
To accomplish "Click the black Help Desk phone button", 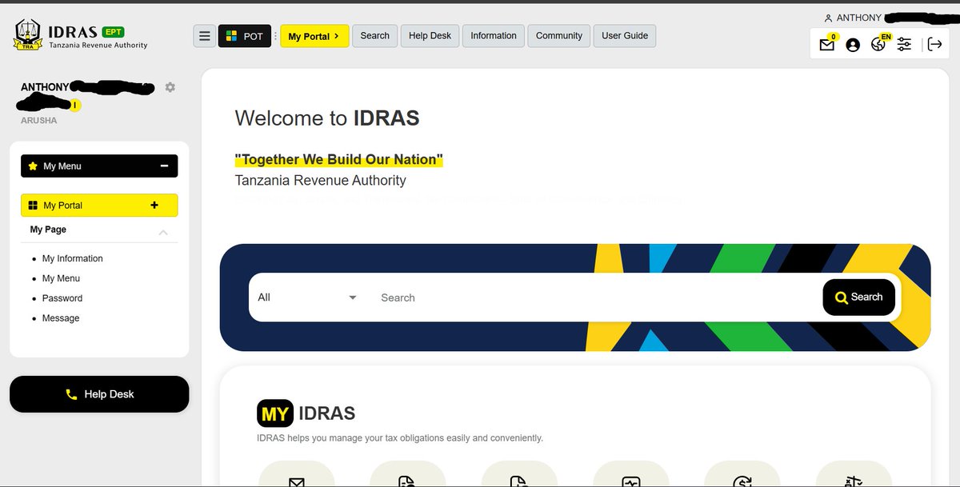I will pyautogui.click(x=99, y=394).
